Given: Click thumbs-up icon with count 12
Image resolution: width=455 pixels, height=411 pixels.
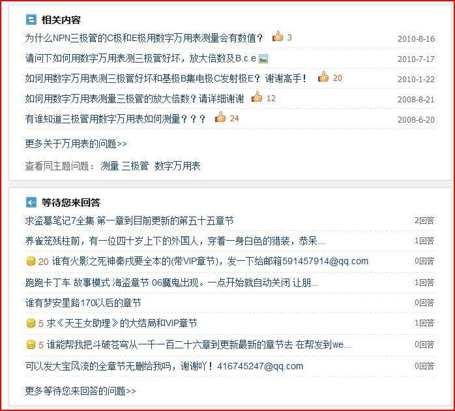Looking at the screenshot, I should tap(257, 97).
